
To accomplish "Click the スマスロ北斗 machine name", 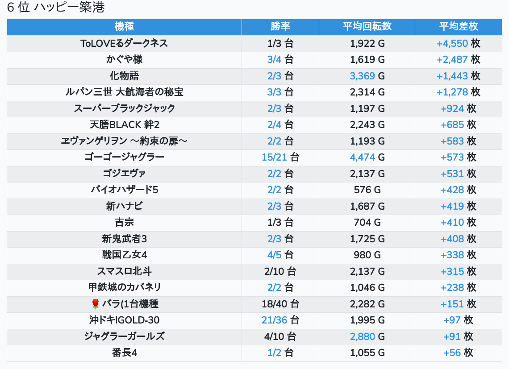I will click(124, 271).
